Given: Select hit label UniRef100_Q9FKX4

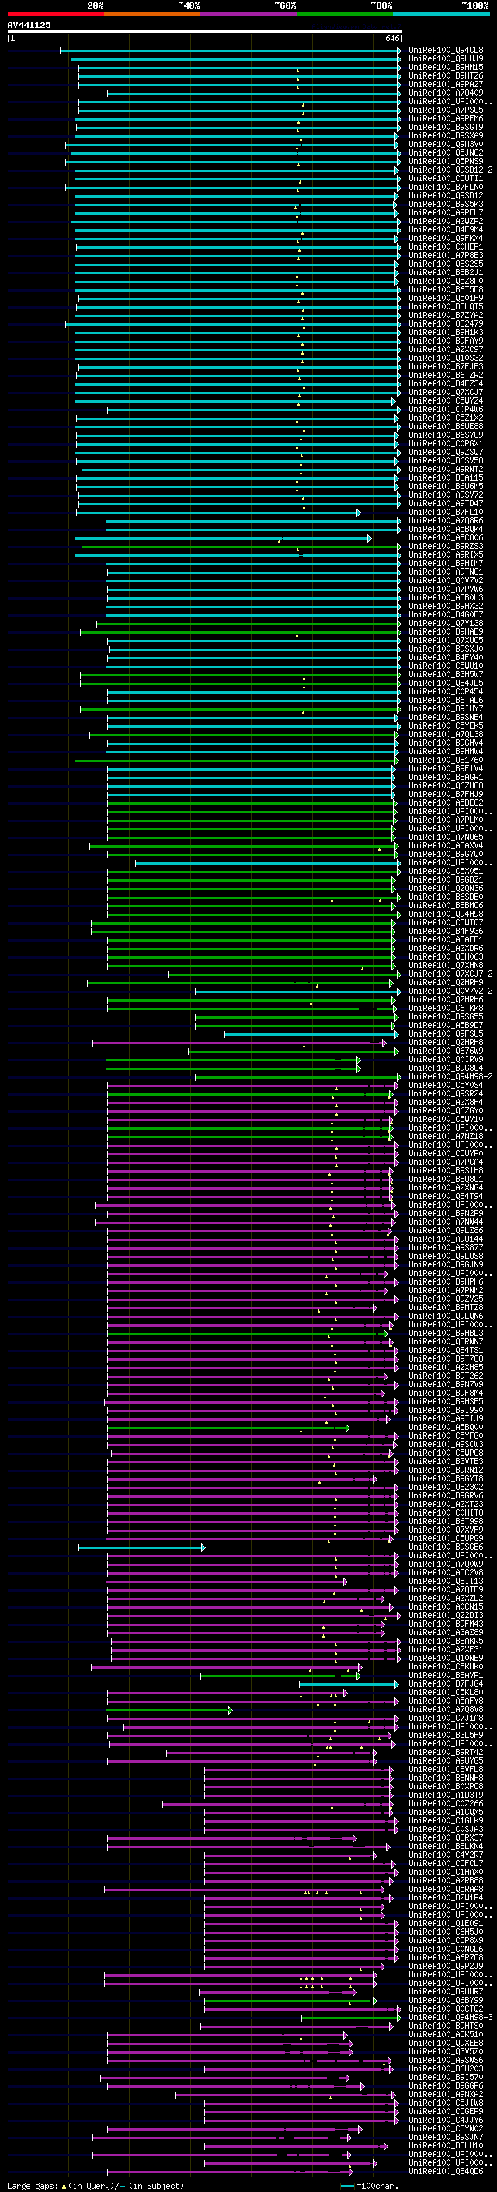Looking at the screenshot, I should [x=446, y=238].
